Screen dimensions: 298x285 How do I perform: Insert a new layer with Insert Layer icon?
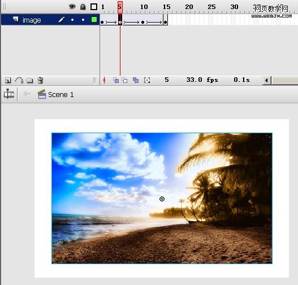[x=8, y=80]
